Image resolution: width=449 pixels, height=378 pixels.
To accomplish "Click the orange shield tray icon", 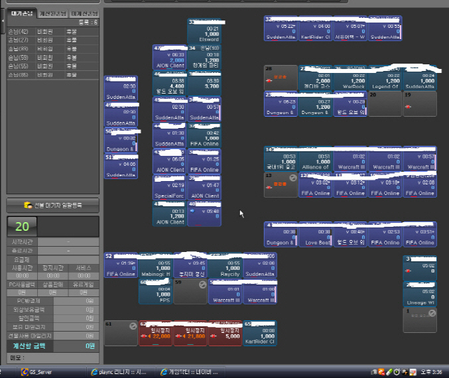I will 381,372.
